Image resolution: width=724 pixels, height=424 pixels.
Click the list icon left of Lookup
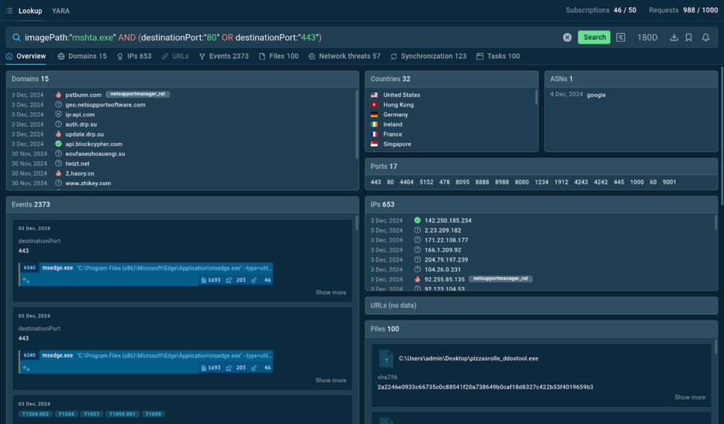pyautogui.click(x=9, y=11)
